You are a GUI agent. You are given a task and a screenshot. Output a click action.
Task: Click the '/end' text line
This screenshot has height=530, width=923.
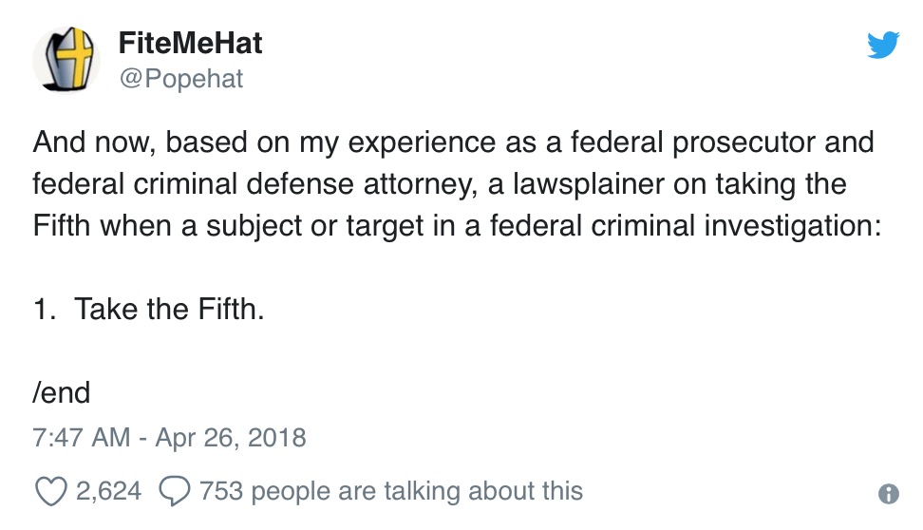(x=62, y=393)
